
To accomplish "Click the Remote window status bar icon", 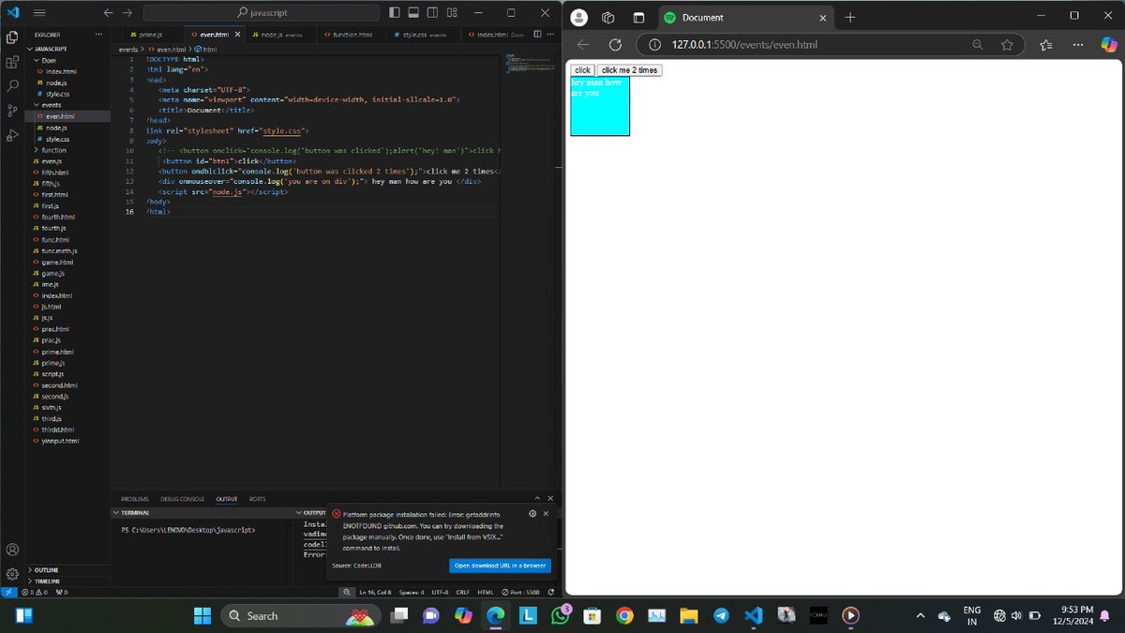I will [x=8, y=592].
